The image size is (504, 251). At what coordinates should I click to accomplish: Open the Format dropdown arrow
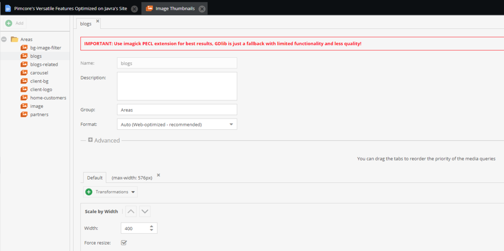coord(231,125)
